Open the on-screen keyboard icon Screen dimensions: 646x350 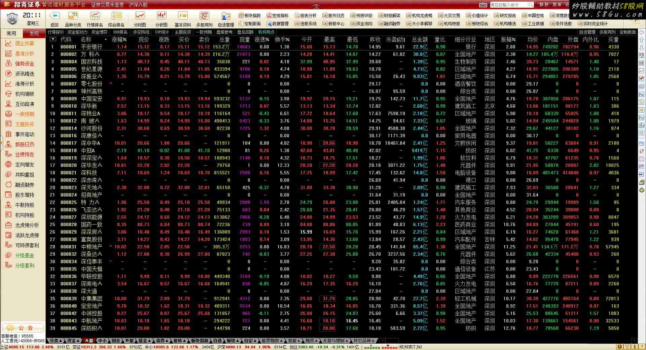point(483,5)
